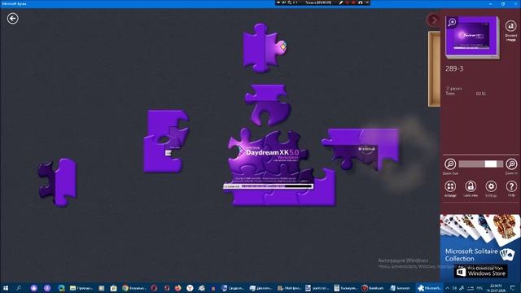This screenshot has height=293, width=521.
Task: Select the piece below the top piece
Action: tap(268, 105)
